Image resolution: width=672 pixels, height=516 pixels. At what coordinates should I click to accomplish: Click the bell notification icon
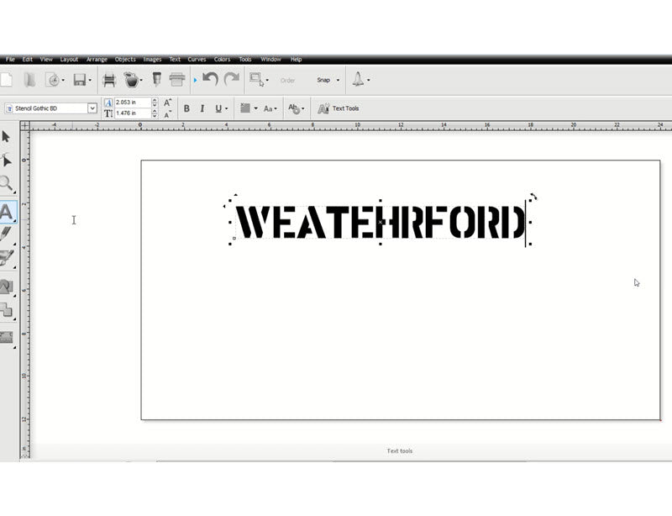pos(358,79)
